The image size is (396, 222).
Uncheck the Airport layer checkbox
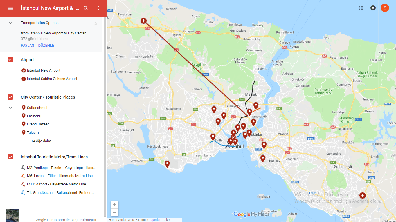[10, 60]
